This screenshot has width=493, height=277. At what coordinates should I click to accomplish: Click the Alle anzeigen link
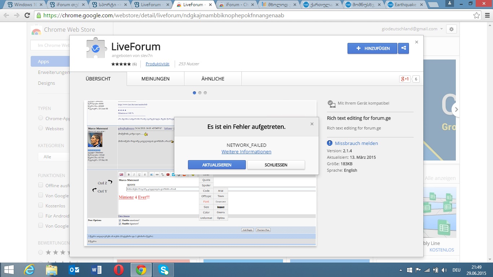click(440, 178)
